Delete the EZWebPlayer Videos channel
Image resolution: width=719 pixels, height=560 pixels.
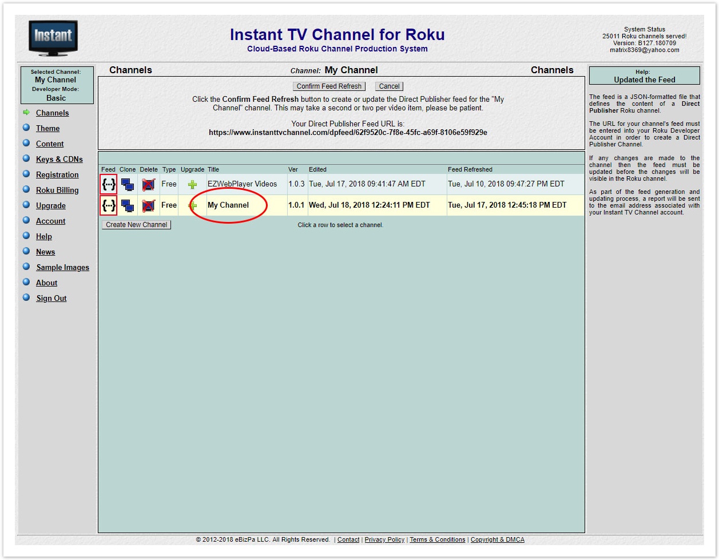149,185
